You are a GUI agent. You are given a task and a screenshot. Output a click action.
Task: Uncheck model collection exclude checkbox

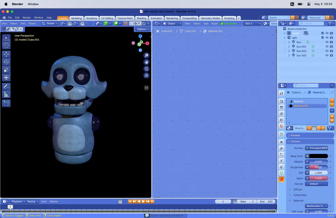[322, 33]
